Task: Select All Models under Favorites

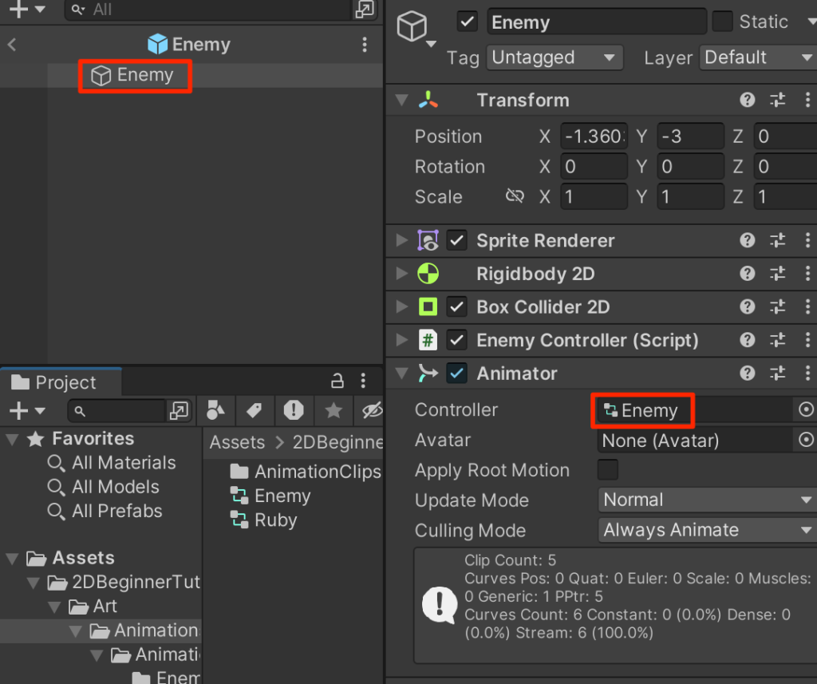Action: coord(103,487)
